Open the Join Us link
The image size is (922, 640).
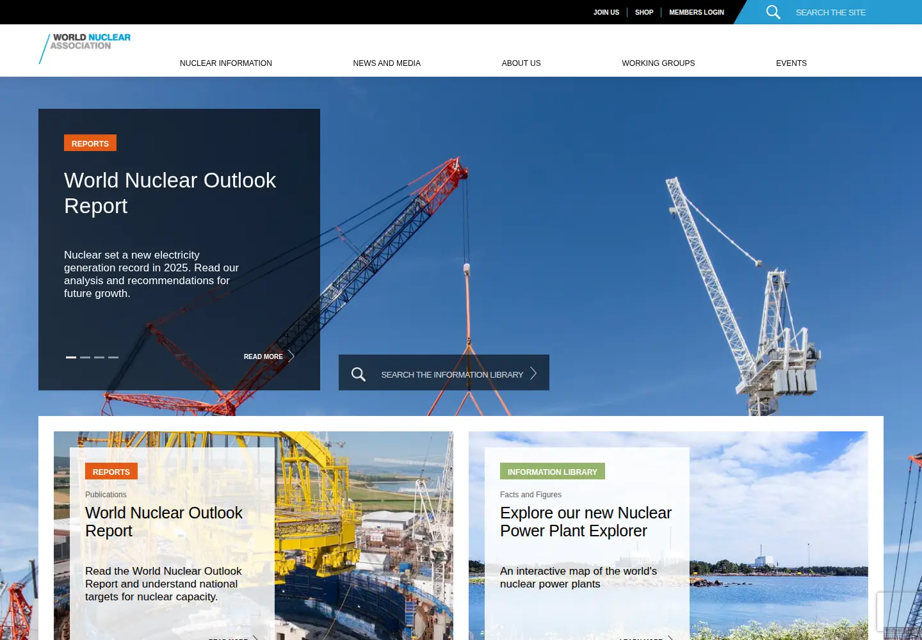606,12
